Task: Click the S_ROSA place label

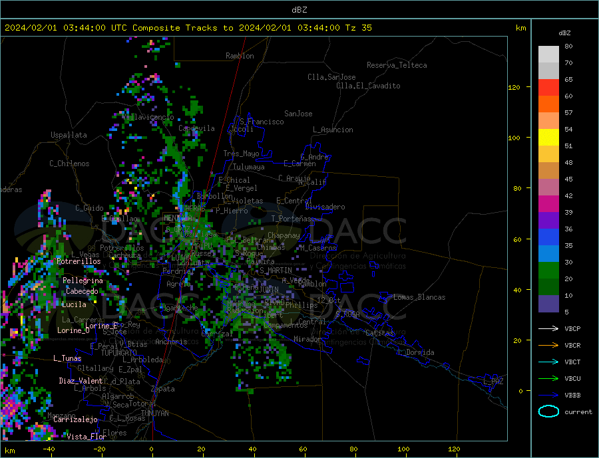Action: [347, 314]
